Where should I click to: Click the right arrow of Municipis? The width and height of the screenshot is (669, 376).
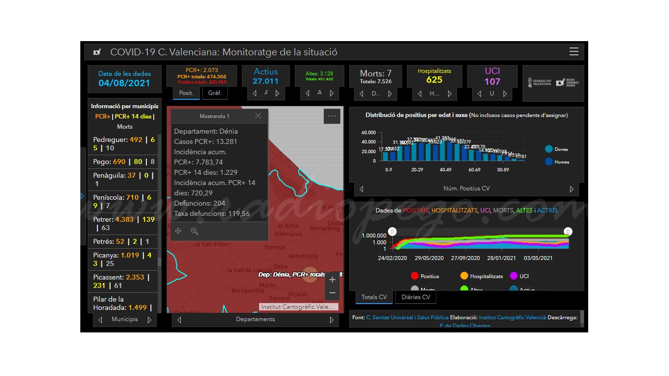click(x=149, y=320)
